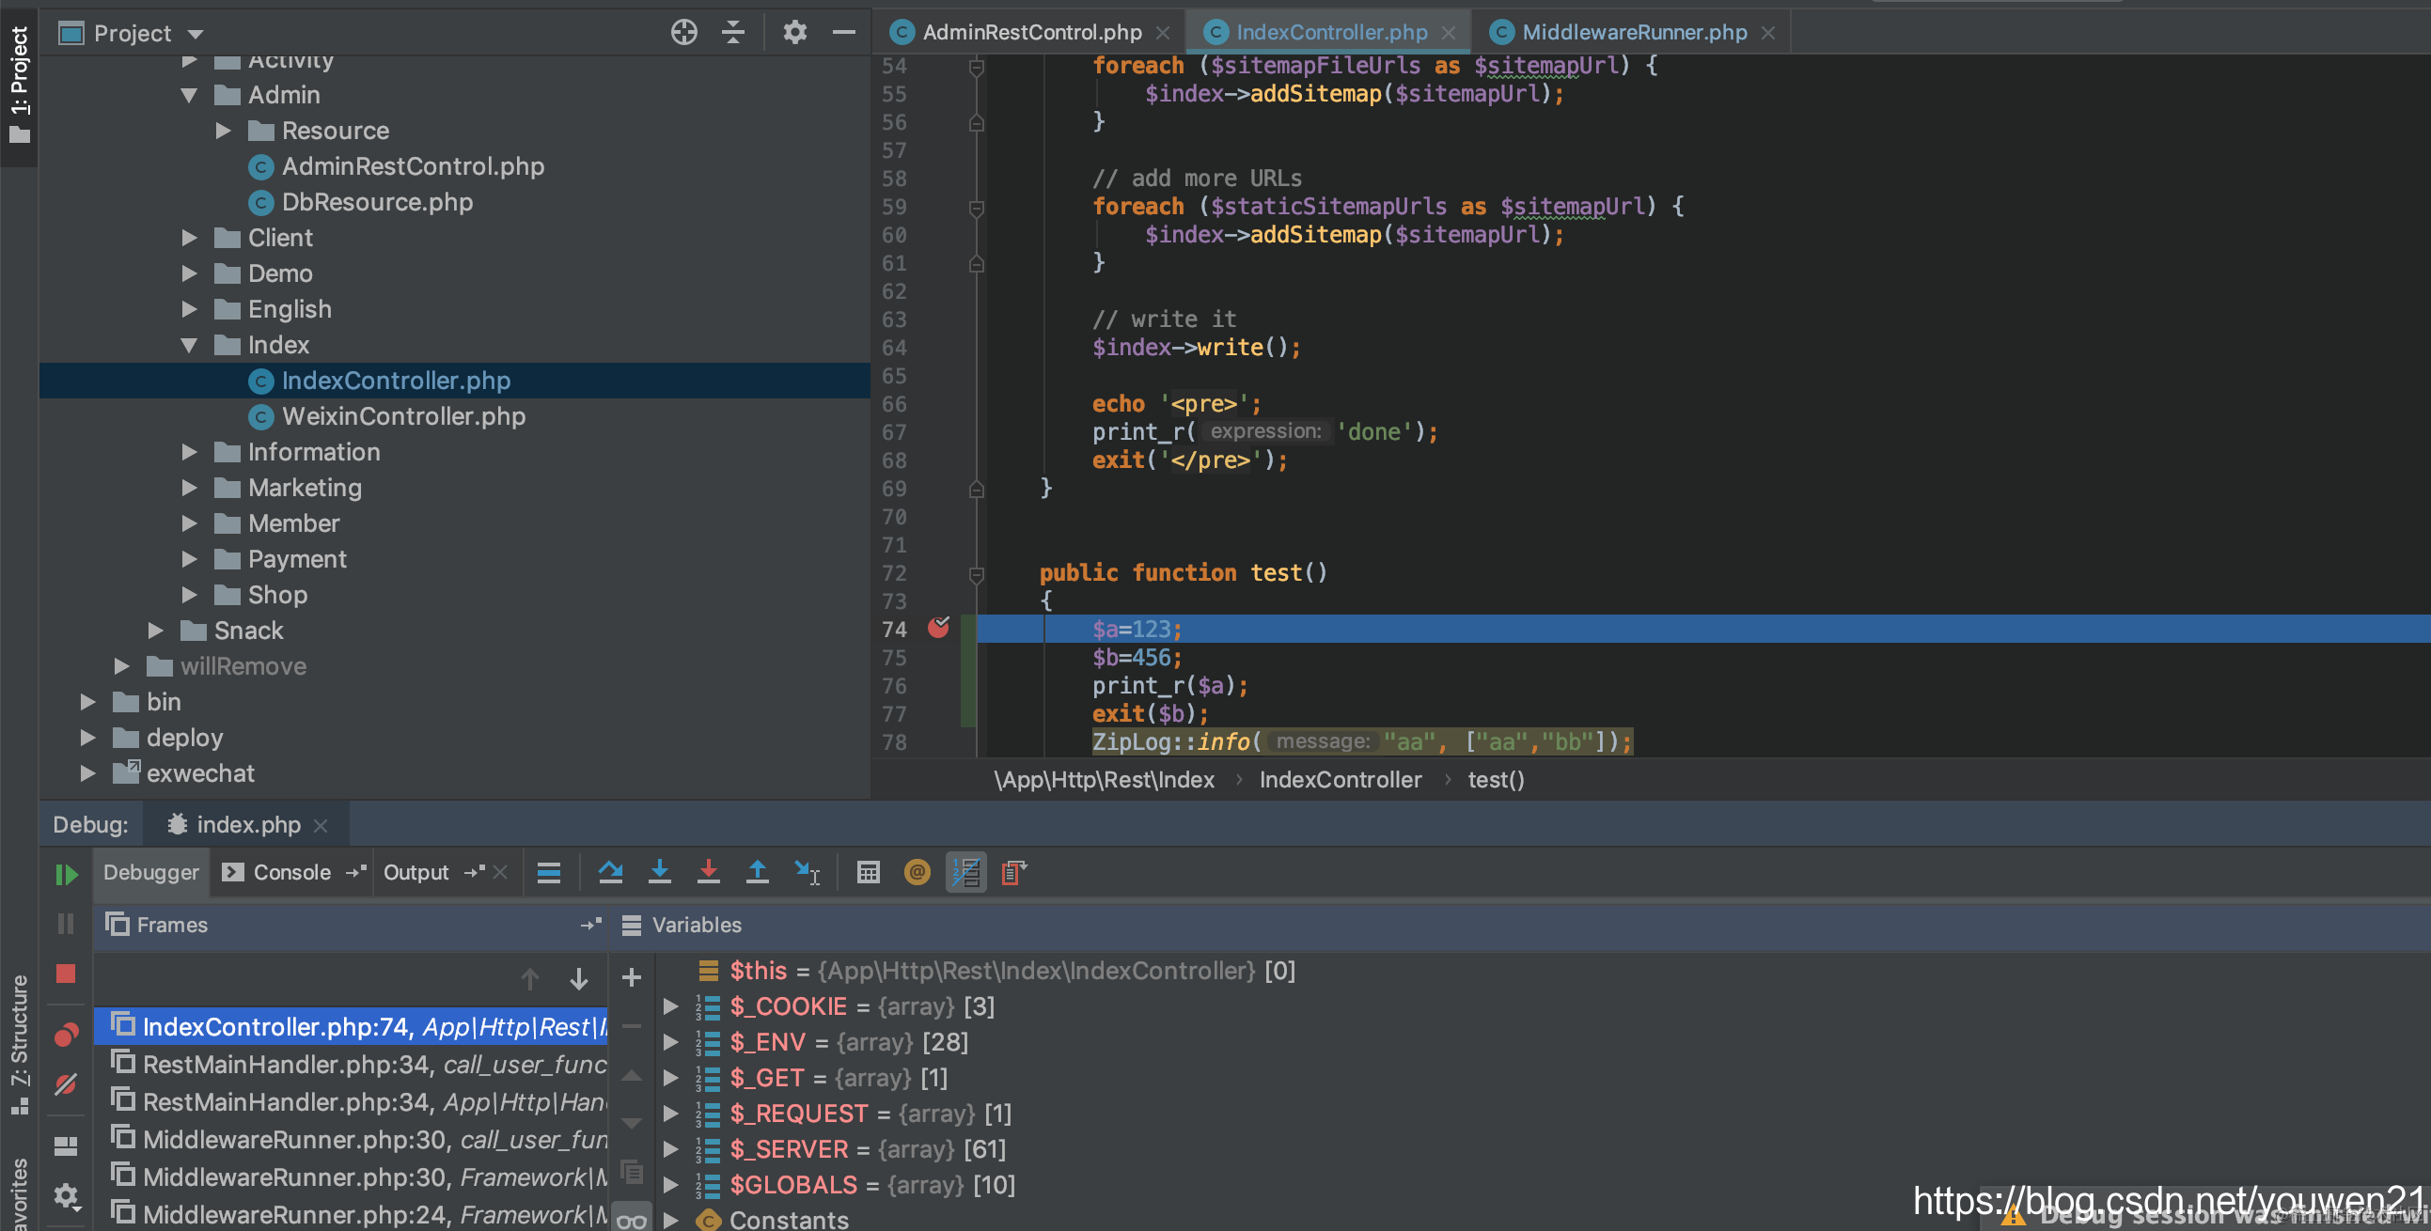Expand the Constants node in Variables

point(670,1220)
